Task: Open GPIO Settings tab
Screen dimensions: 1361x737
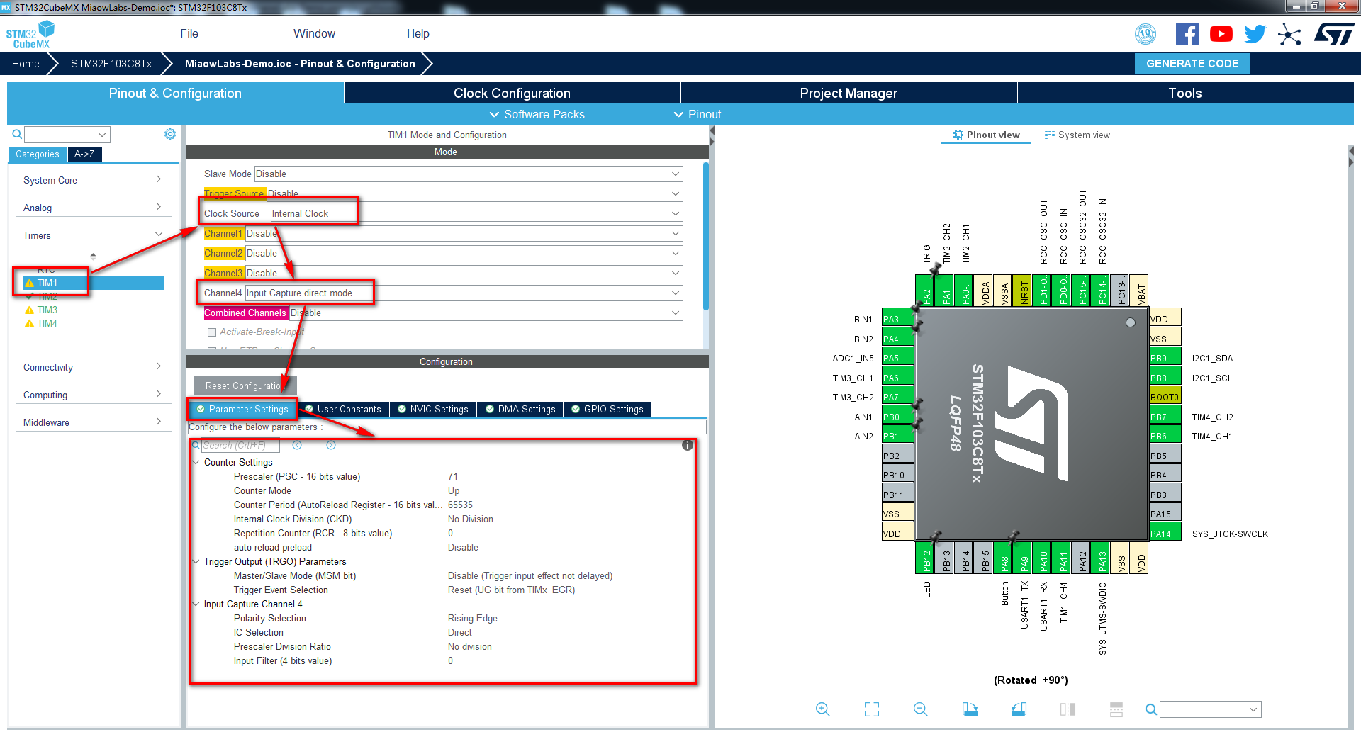Action: 607,409
